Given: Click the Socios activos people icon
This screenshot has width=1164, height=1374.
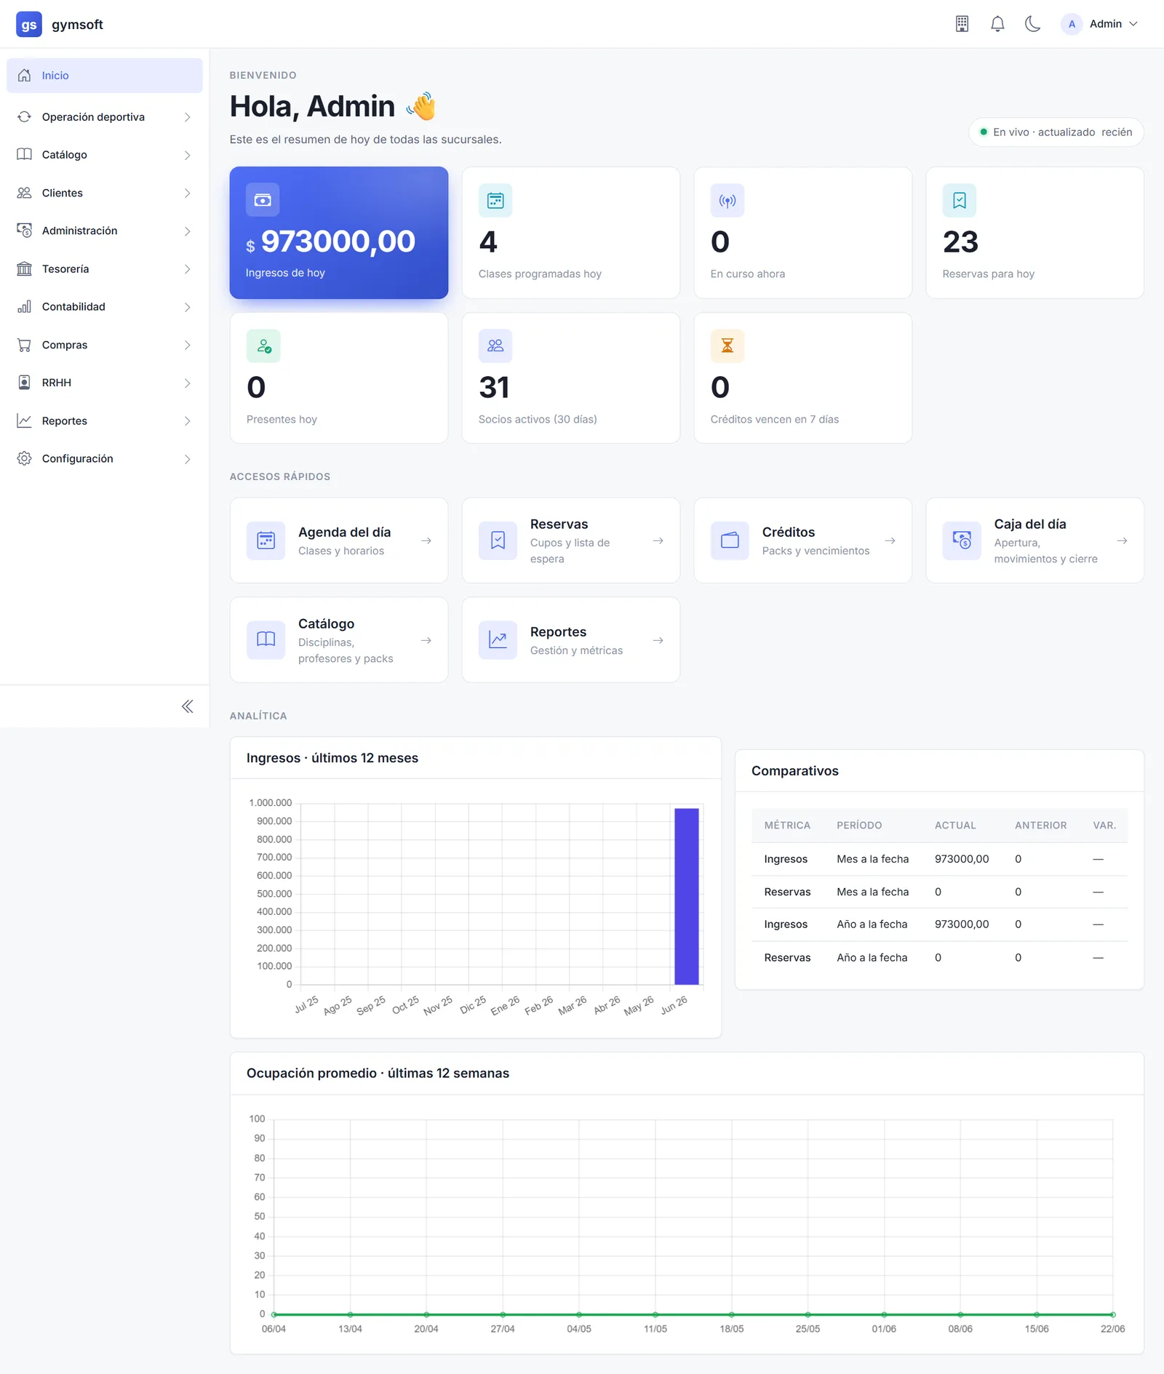Looking at the screenshot, I should pyautogui.click(x=495, y=346).
